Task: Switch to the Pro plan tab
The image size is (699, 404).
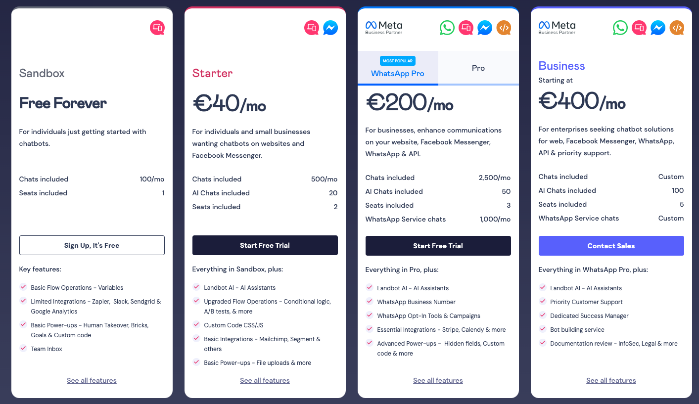Action: click(478, 68)
